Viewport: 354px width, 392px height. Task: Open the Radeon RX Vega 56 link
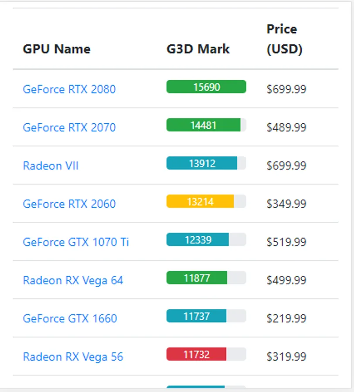click(73, 357)
